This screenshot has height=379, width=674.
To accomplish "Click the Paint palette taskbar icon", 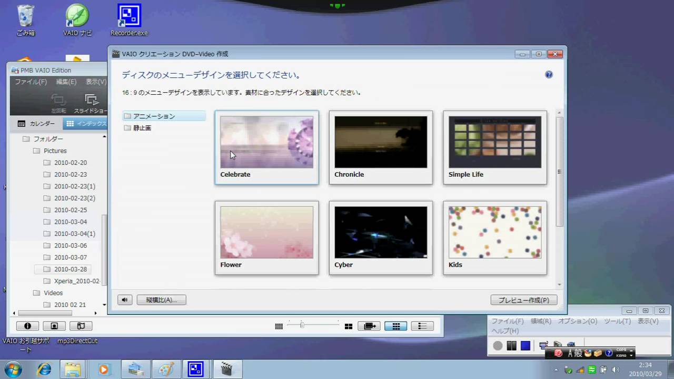I will (x=166, y=369).
